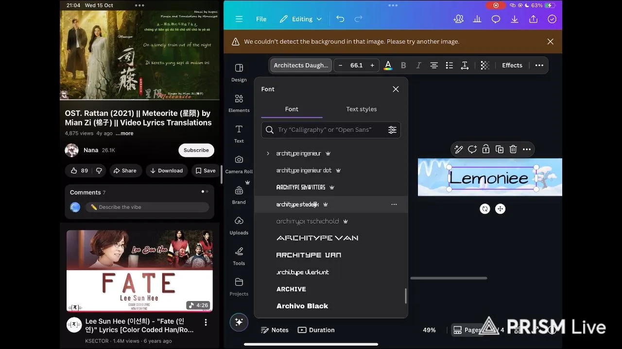
Task: Click the rotate handle below text
Action: tap(484, 209)
